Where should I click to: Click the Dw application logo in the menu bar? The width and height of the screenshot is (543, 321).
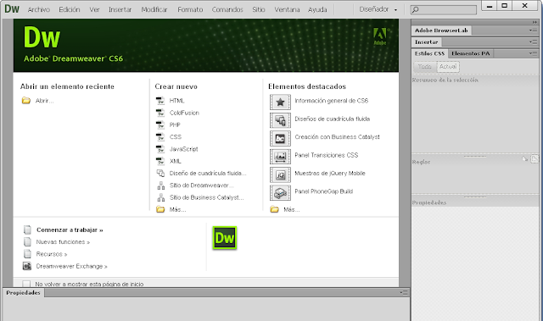12,8
